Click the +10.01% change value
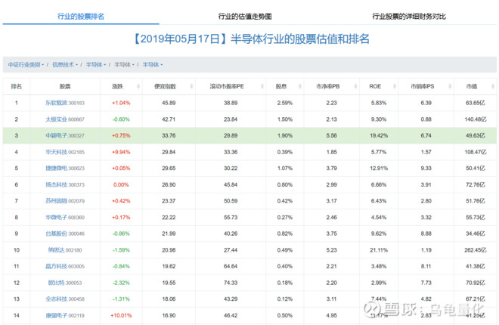This screenshot has width=499, height=325. 121,315
